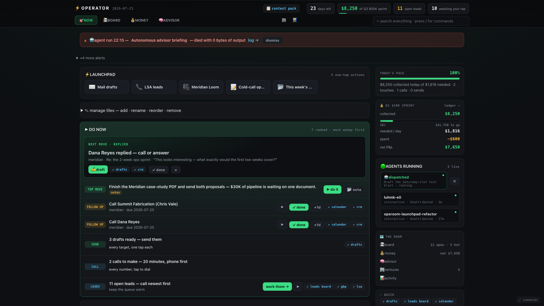Switch to the BOARD tab
Viewport: 544px width, 306px height.
click(x=112, y=20)
